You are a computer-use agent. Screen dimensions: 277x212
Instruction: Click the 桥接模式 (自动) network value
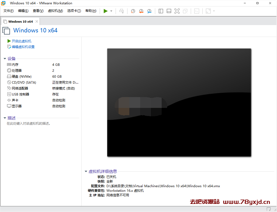point(64,88)
